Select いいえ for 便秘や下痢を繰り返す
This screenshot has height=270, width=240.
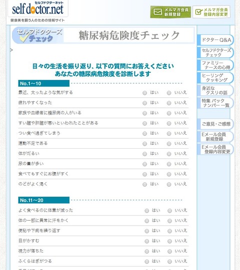[x=169, y=231]
